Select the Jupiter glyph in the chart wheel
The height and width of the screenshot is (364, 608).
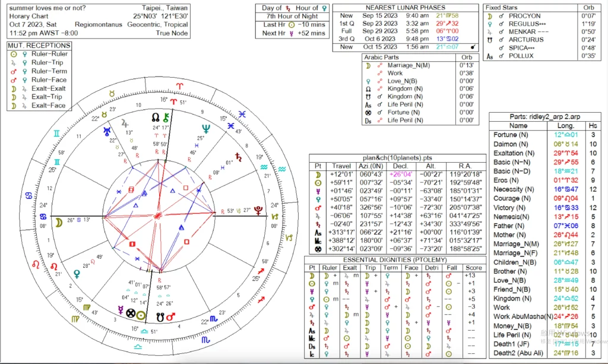(125, 122)
